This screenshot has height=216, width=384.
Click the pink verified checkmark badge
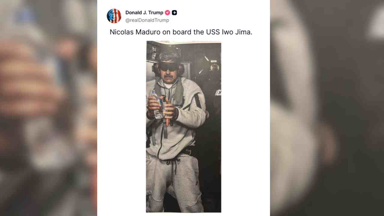[167, 13]
